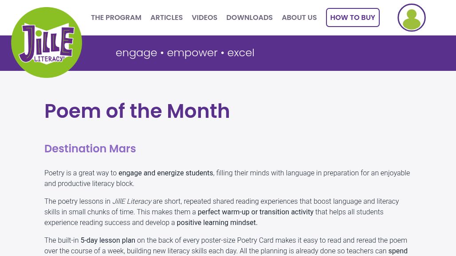Click bold perfect warm-up or transition activity
This screenshot has width=456, height=256.
tap(256, 212)
